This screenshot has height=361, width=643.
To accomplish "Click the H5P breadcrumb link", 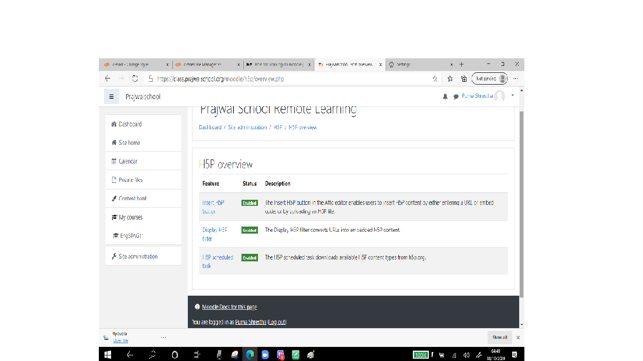I will coord(278,127).
